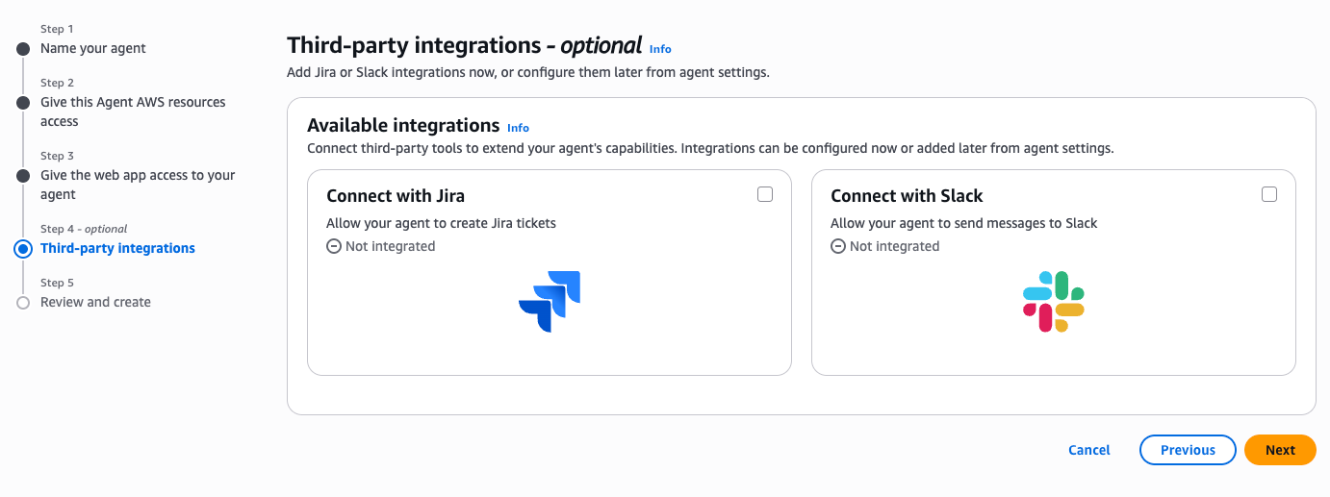Click 'Step 4 - optional' label

[x=84, y=229]
